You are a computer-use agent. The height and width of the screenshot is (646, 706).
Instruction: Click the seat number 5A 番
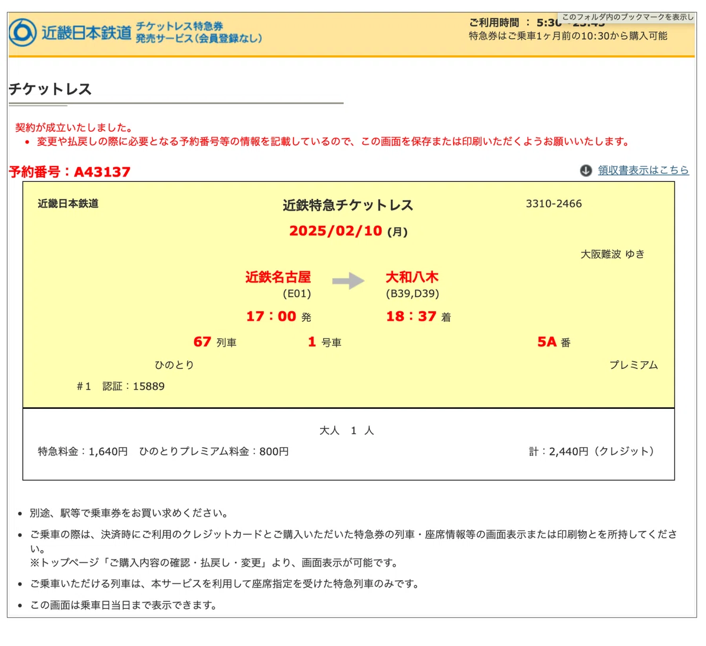point(554,342)
